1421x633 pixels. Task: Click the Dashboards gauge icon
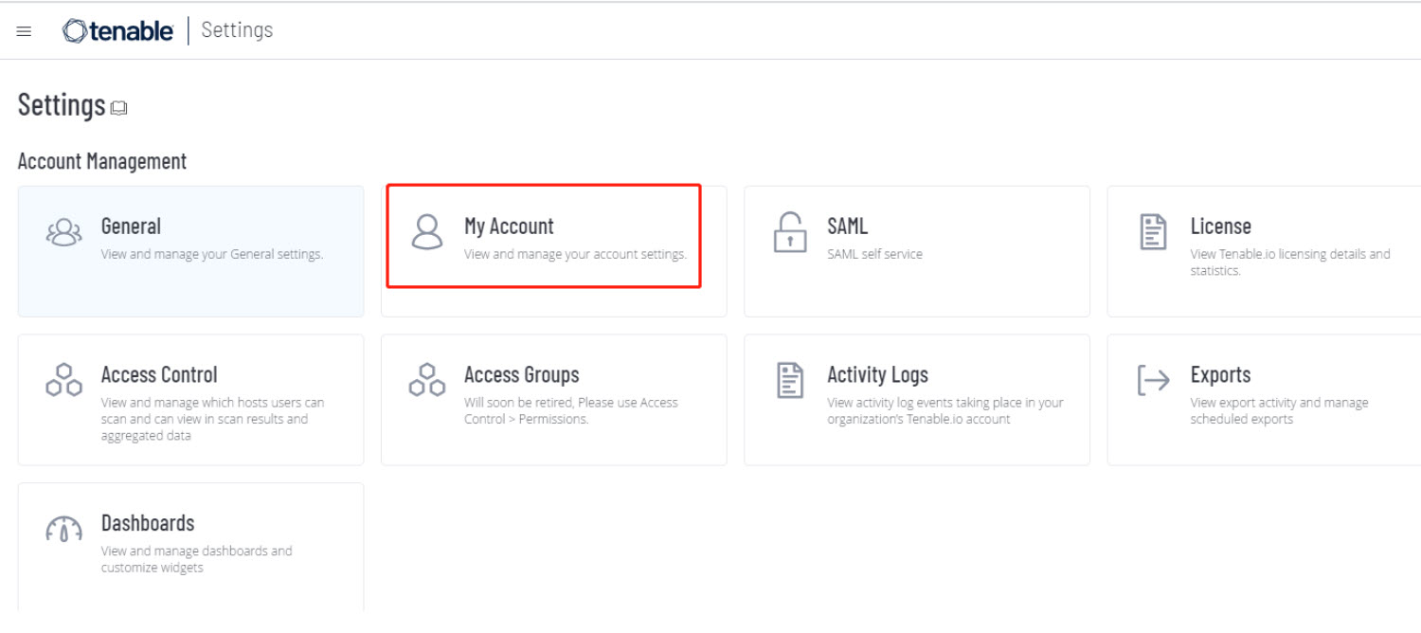point(63,529)
